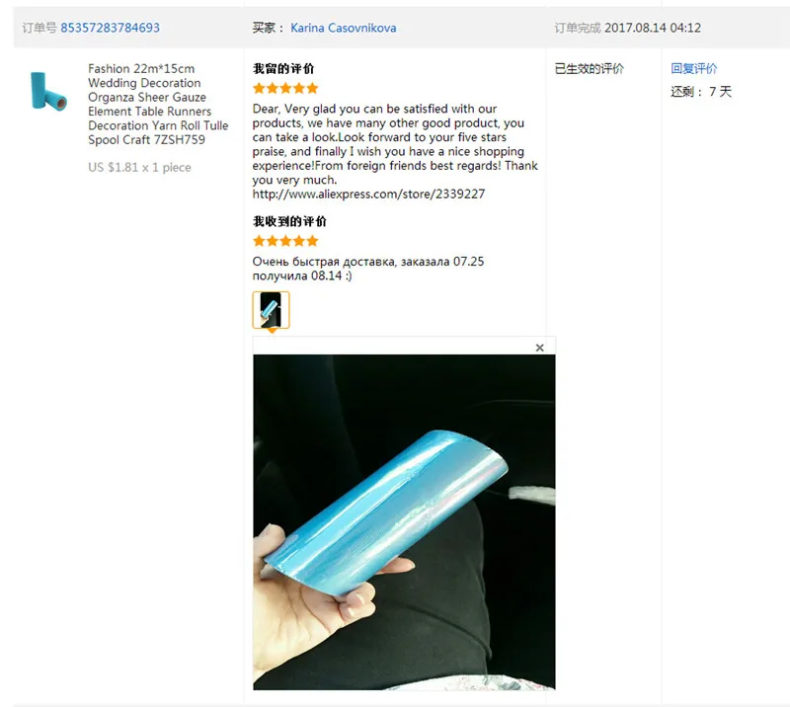The width and height of the screenshot is (790, 707).
Task: Click fifth star in 我留的评价 rating
Action: (312, 89)
